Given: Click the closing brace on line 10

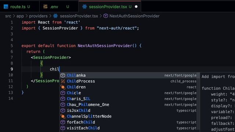Looking at the screenshot, I should [x=41, y=75].
